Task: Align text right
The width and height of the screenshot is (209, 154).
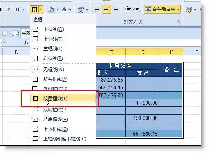Action: click(115, 9)
